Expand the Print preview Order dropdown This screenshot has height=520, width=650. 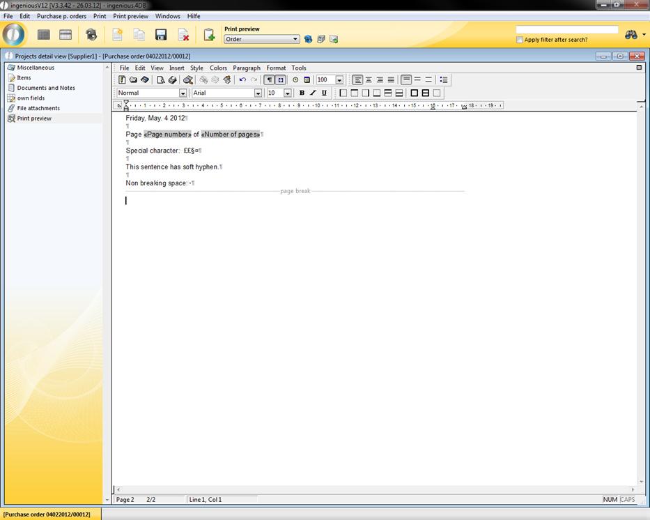[x=296, y=40]
